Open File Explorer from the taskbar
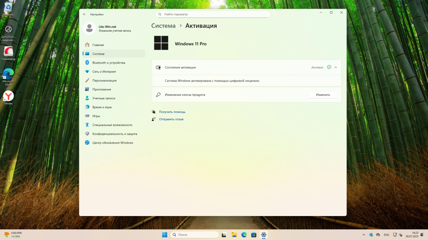Image resolution: width=428 pixels, height=240 pixels. click(x=234, y=235)
